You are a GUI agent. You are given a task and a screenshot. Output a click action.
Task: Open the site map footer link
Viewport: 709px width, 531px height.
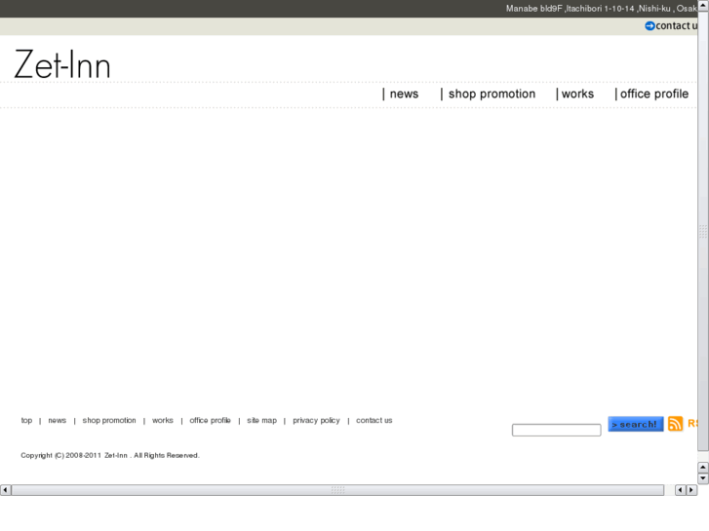click(x=261, y=420)
